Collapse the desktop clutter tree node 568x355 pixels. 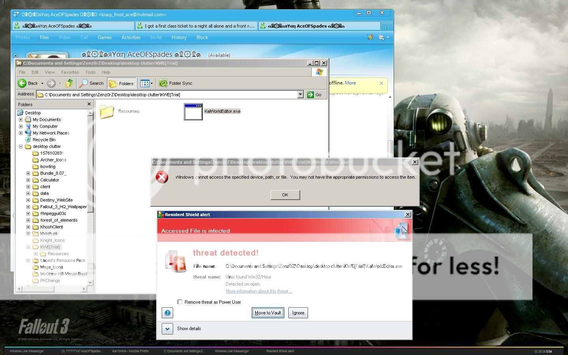point(21,146)
